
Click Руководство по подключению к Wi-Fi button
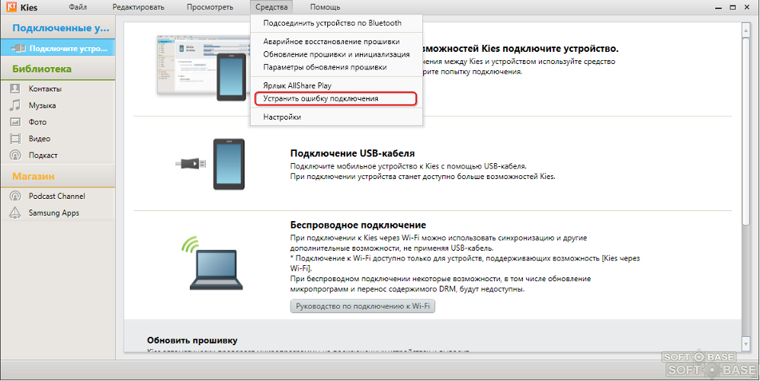pos(363,306)
